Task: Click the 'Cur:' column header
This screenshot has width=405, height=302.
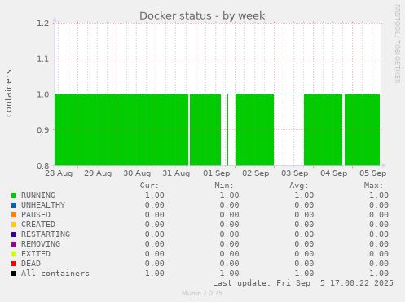Action: tap(149, 186)
